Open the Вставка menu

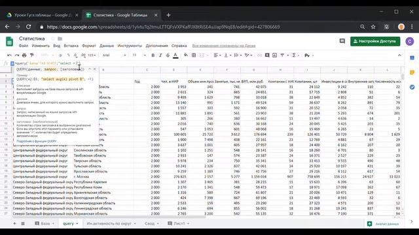(x=71, y=46)
